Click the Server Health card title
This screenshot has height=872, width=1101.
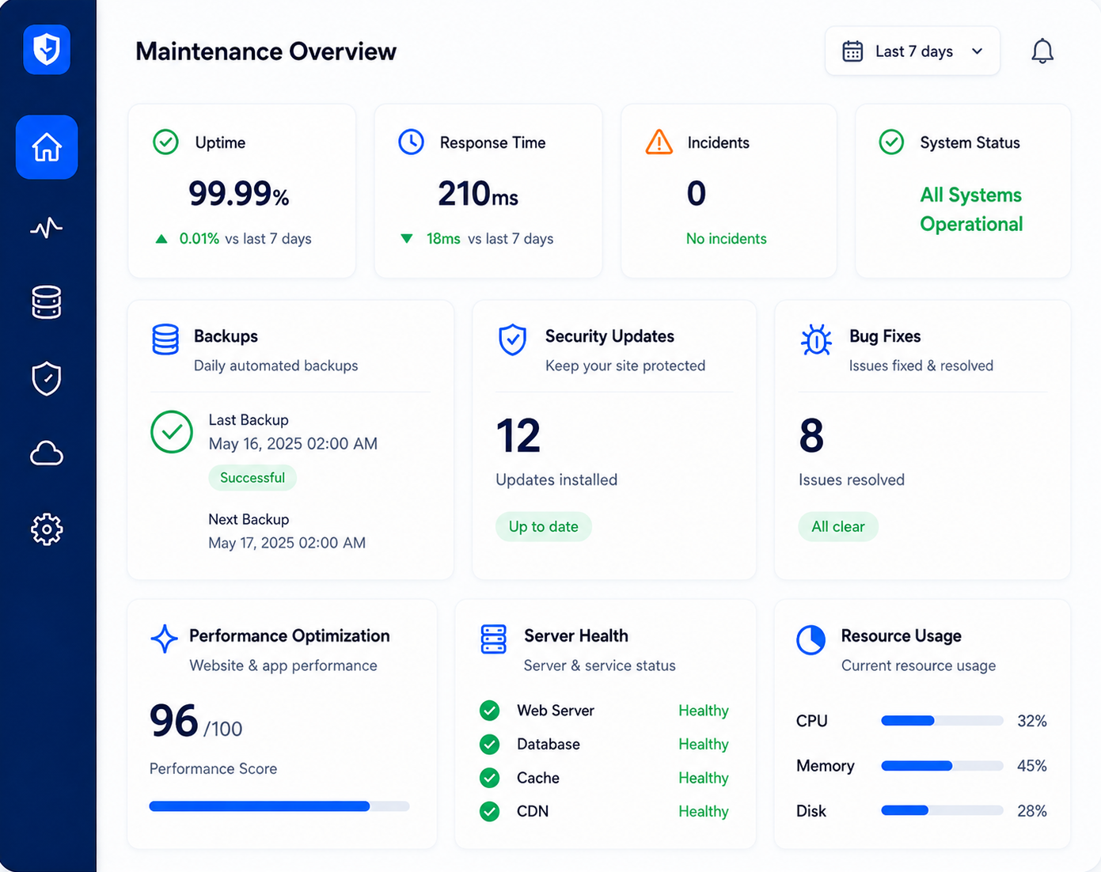pyautogui.click(x=576, y=636)
